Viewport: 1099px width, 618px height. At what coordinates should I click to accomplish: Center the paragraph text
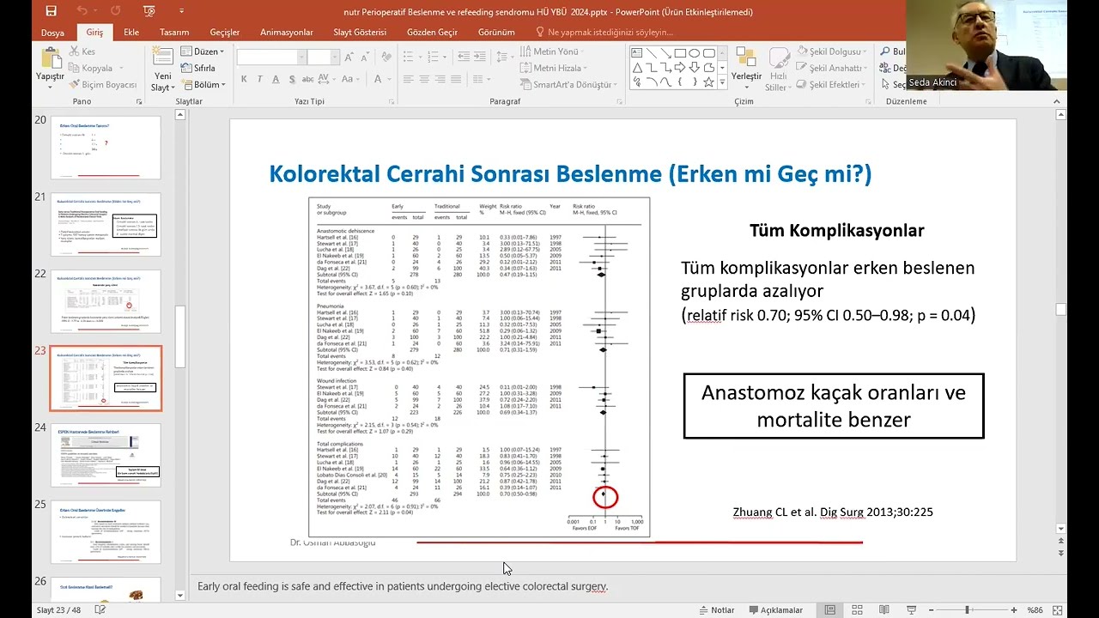424,79
